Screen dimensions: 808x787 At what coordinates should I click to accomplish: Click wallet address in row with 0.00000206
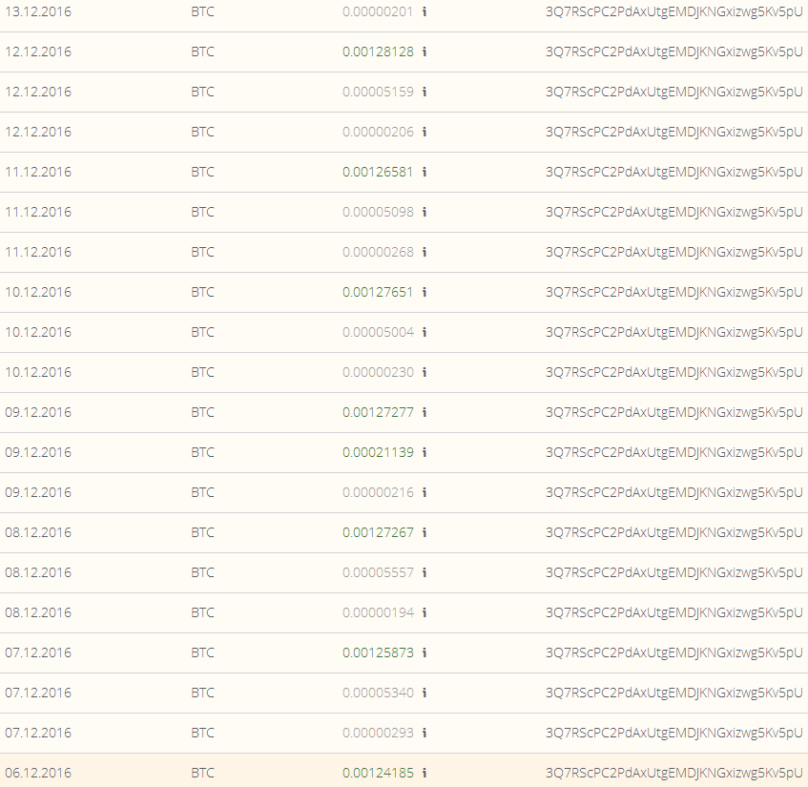674,132
